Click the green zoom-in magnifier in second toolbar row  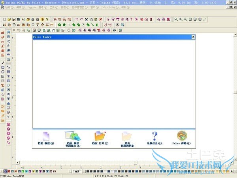pyautogui.click(x=60, y=25)
